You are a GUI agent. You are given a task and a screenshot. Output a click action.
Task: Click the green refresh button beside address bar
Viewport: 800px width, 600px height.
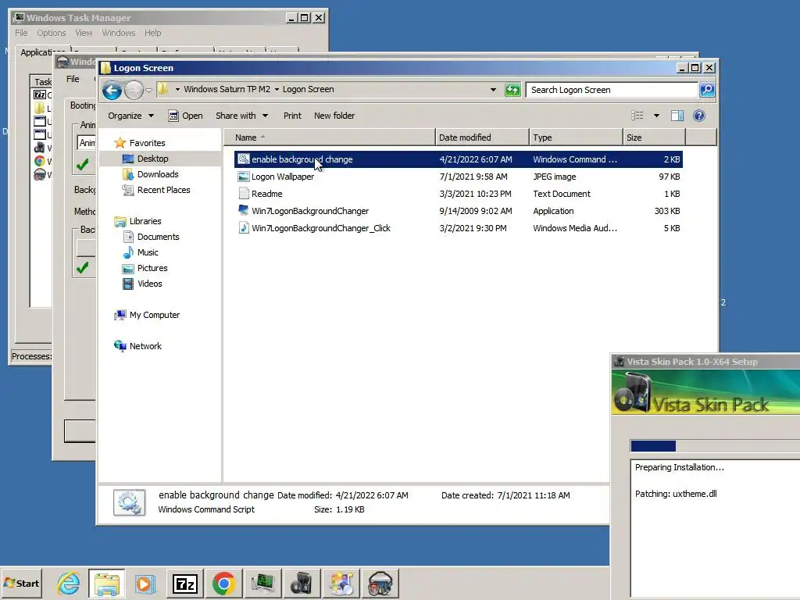pyautogui.click(x=512, y=90)
